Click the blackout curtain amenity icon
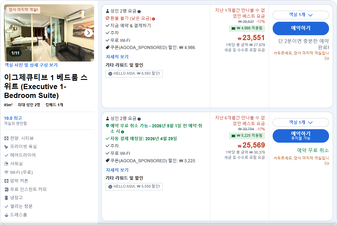Screen dimensions: 337x225 coord(6,181)
